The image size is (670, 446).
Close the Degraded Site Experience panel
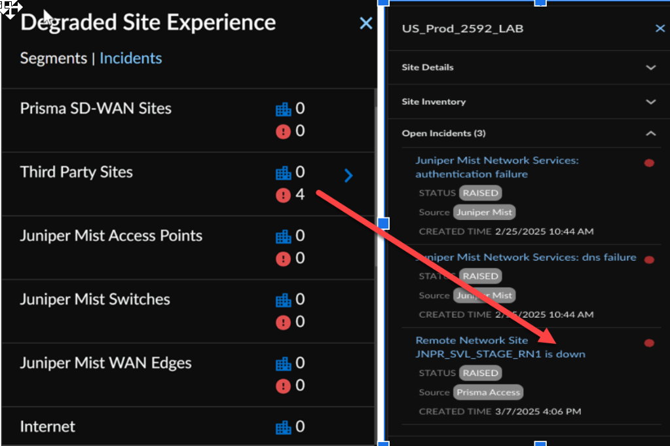[x=366, y=24]
